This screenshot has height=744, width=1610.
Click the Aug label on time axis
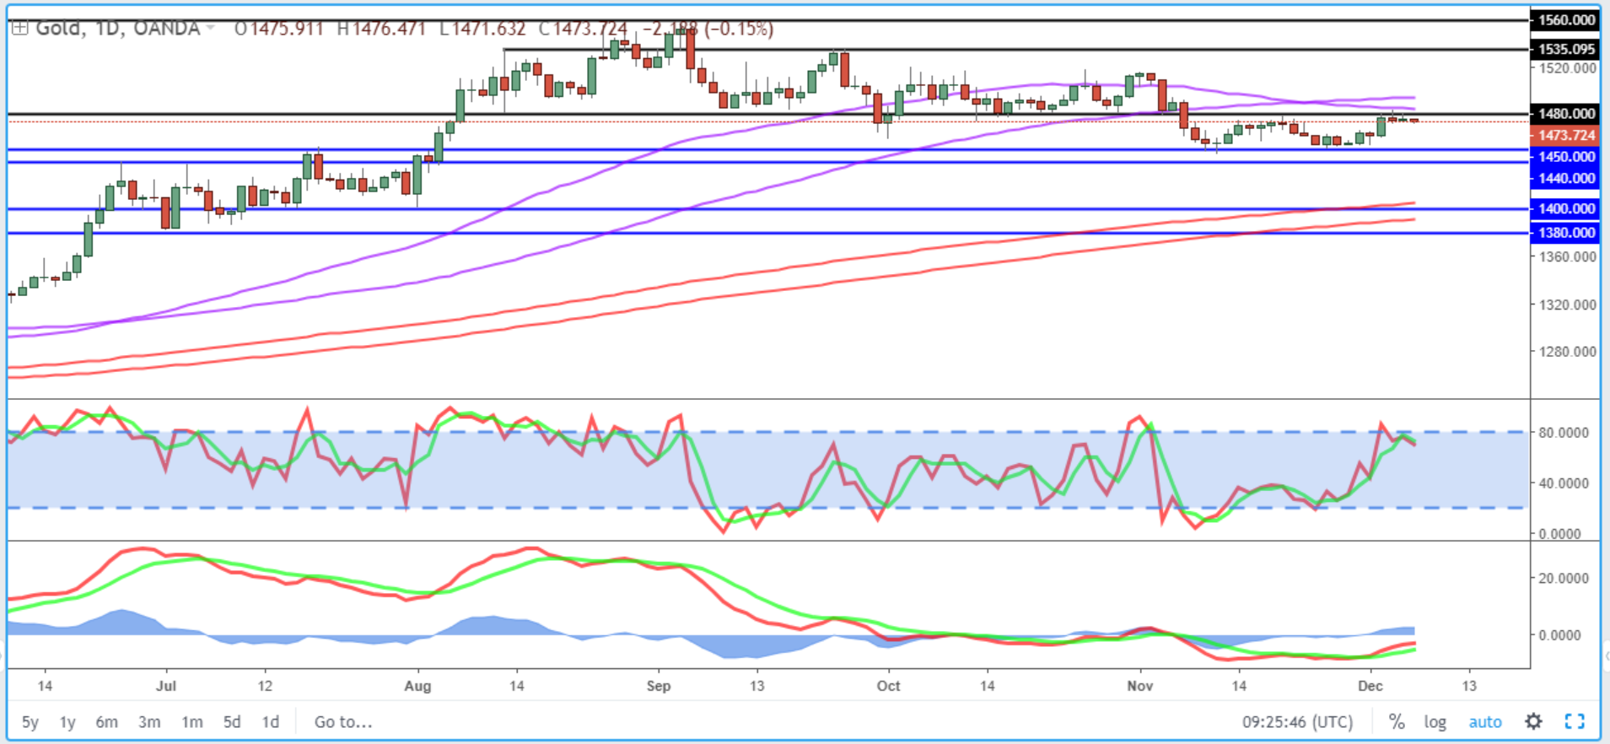[417, 686]
